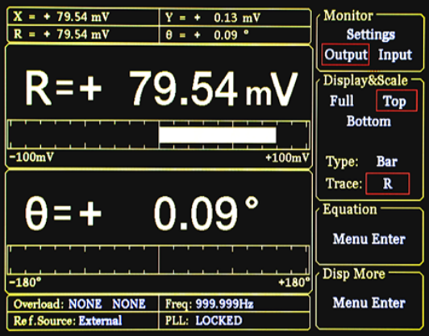Click the R magnitude bar graph
Viewport: 429px width, 336px height.
pyautogui.click(x=159, y=135)
